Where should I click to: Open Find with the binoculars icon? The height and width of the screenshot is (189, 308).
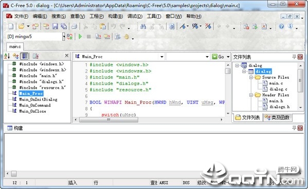coord(143,26)
